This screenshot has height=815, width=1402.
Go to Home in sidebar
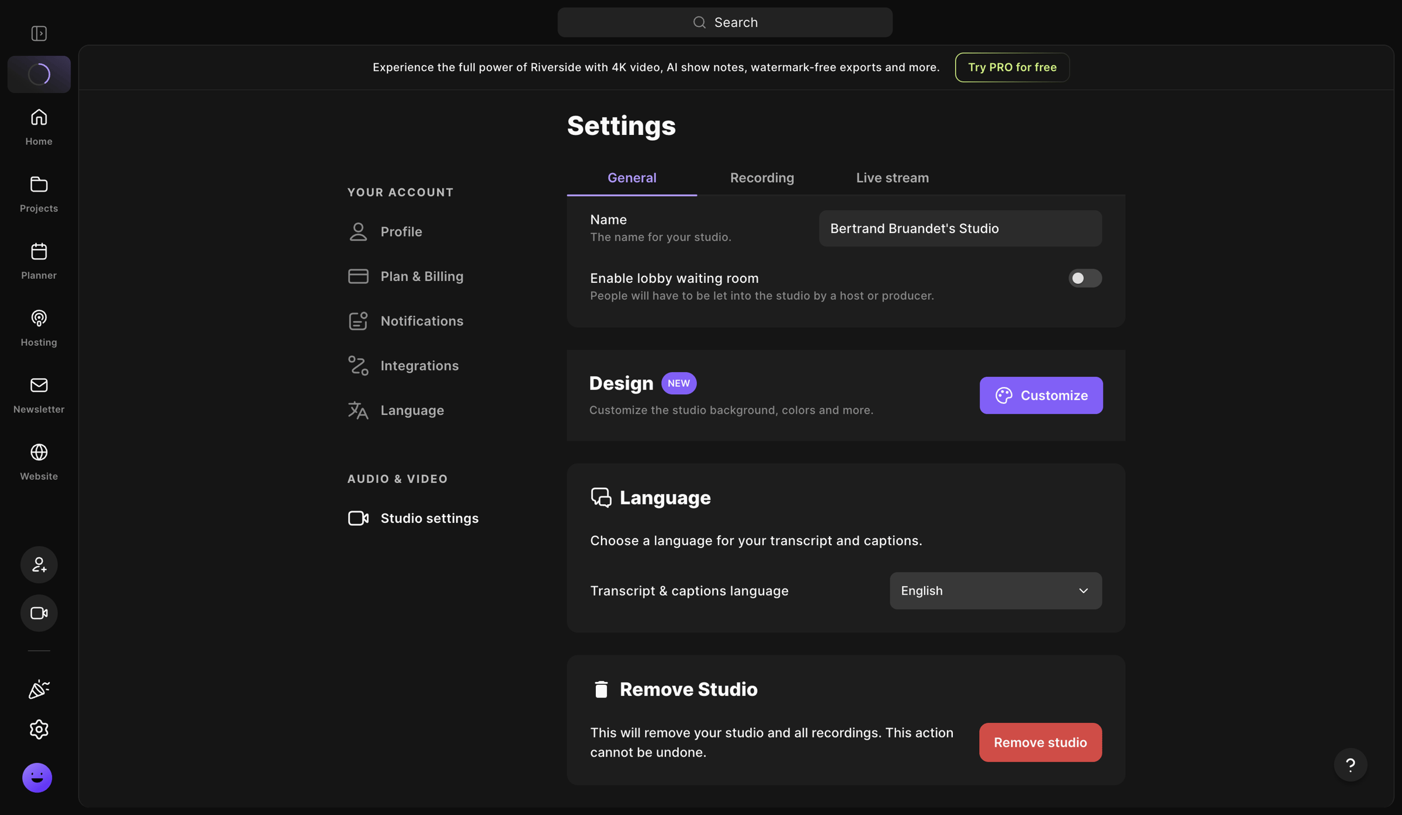click(39, 127)
